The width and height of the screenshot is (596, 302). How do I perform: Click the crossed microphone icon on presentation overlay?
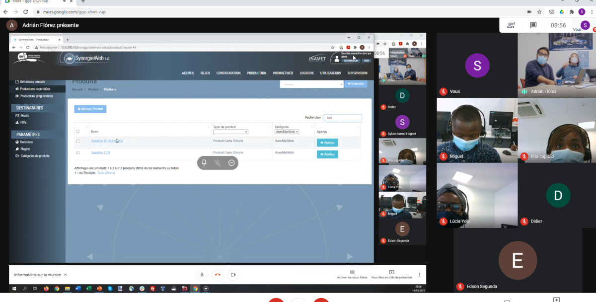pos(218,162)
